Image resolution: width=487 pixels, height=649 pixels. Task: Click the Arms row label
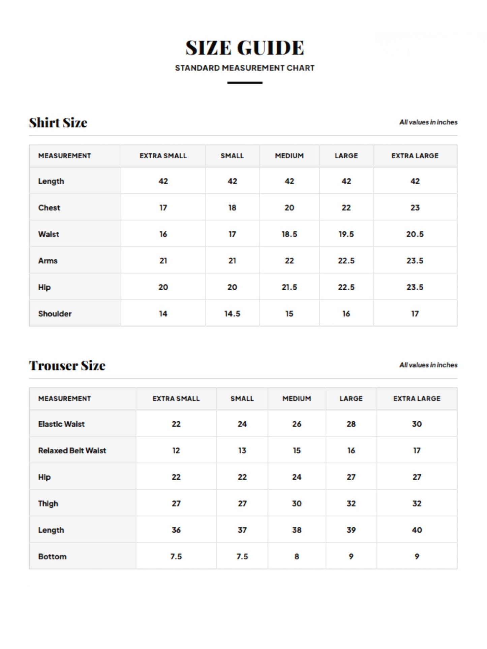click(48, 261)
